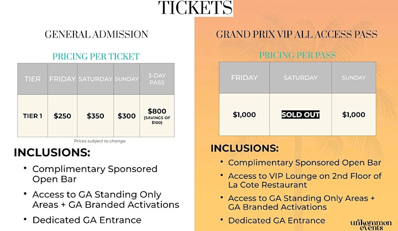
Task: Click the Grand Prix VIP All Access Pass heading
Action: pos(297,34)
